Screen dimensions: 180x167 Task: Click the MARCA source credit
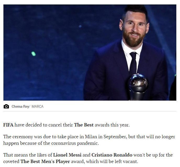click(37, 106)
